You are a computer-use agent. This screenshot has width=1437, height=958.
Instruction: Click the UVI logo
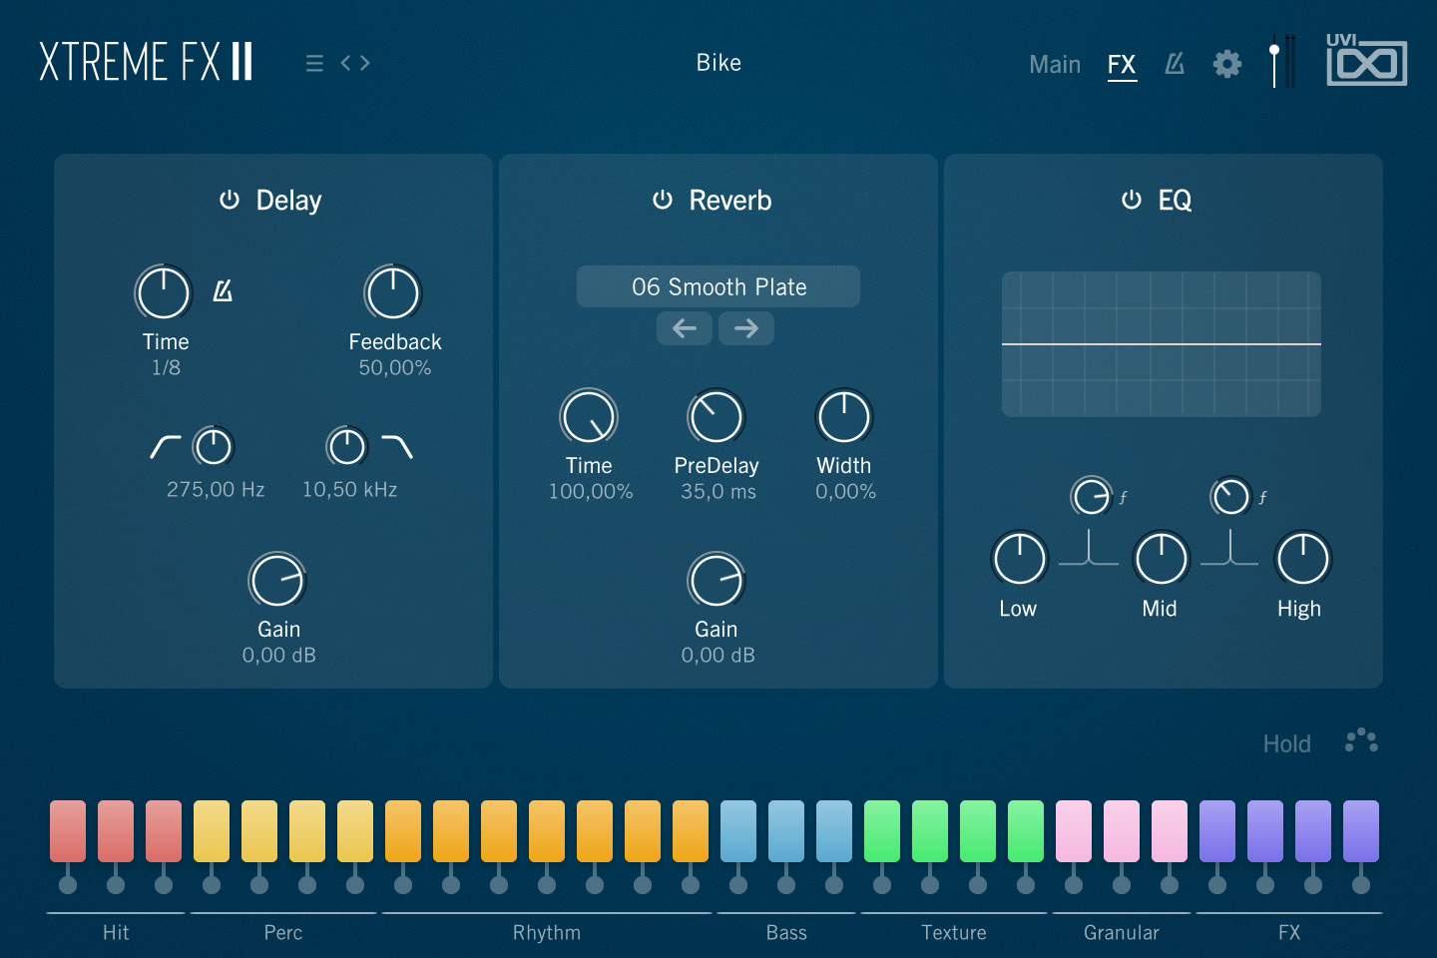(1366, 60)
